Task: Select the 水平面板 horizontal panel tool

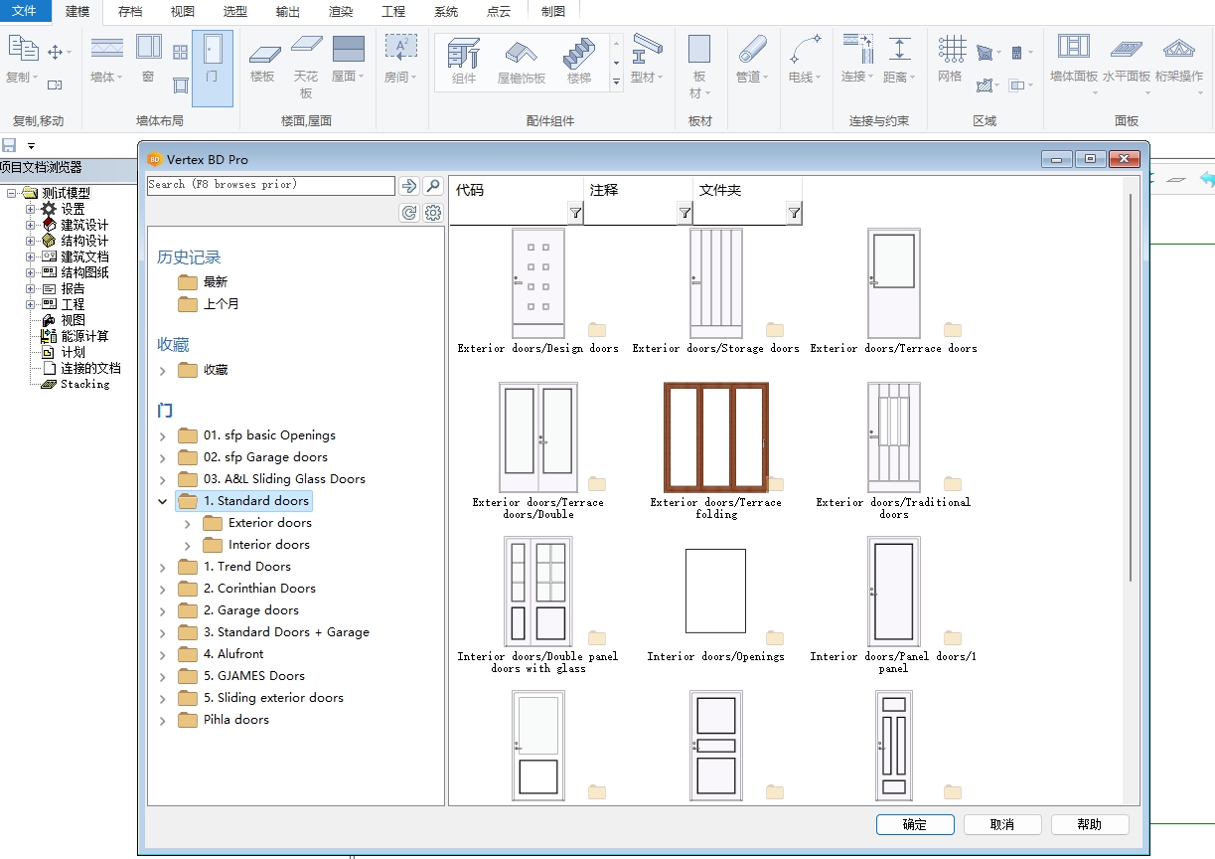Action: tap(1126, 68)
